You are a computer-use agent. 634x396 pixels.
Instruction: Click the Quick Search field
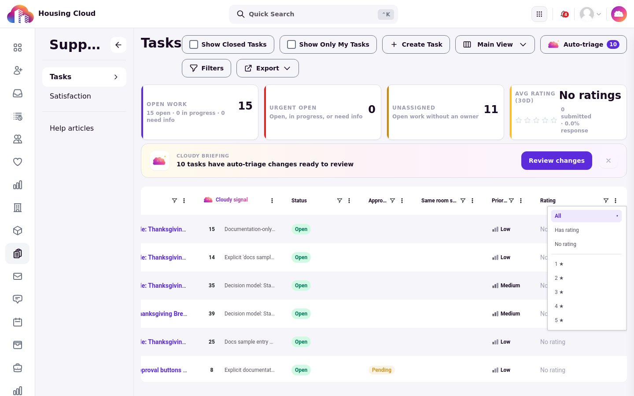pyautogui.click(x=313, y=14)
